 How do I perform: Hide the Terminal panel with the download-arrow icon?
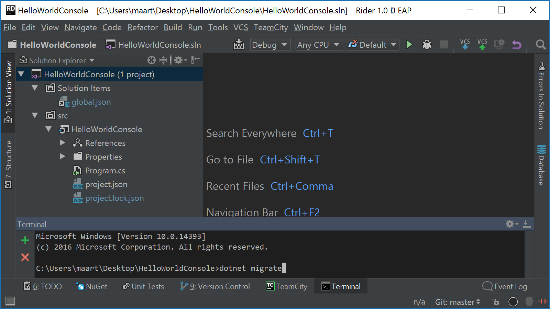click(527, 224)
